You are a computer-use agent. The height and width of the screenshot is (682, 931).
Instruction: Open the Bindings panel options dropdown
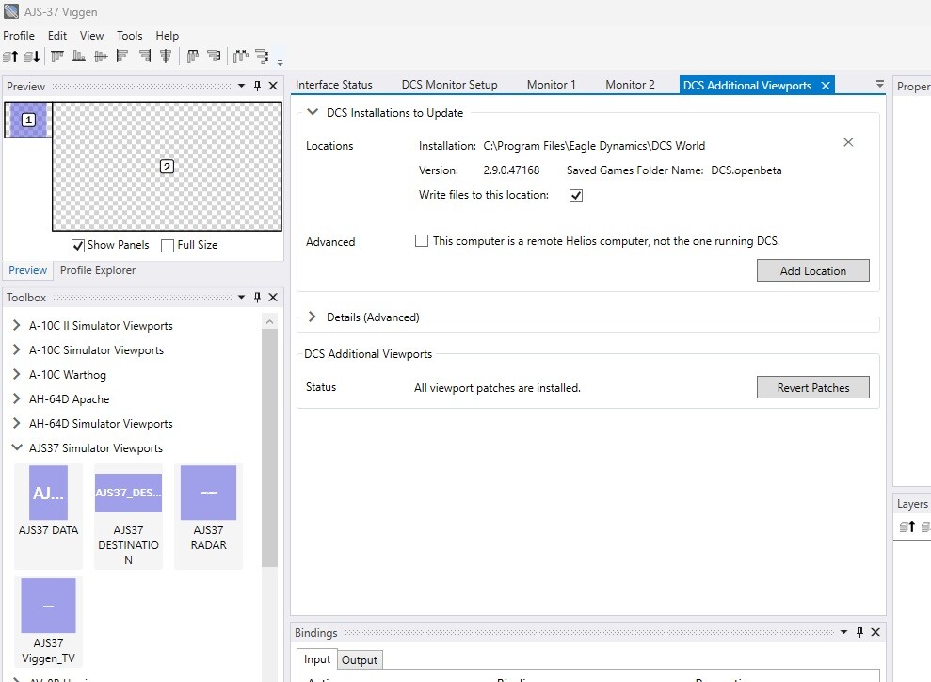tap(843, 632)
